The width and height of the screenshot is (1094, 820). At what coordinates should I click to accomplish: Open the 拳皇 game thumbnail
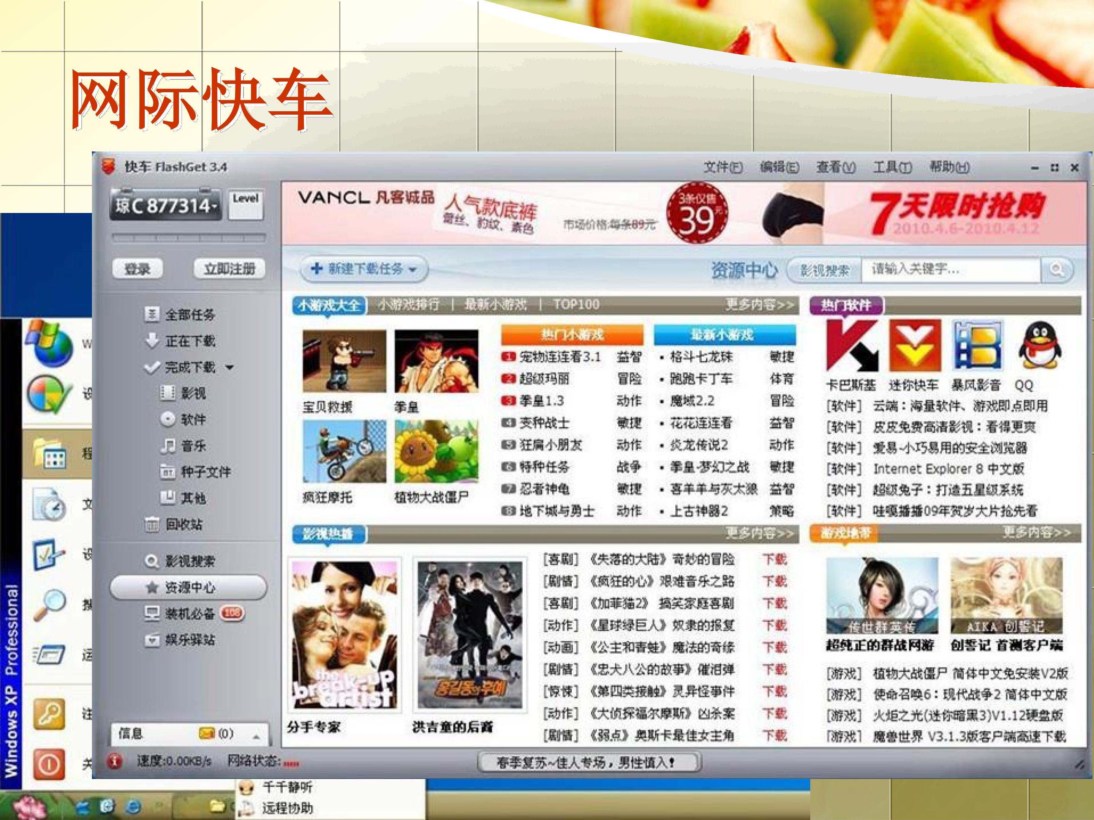point(437,361)
